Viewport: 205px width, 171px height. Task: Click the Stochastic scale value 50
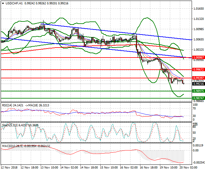(194, 133)
